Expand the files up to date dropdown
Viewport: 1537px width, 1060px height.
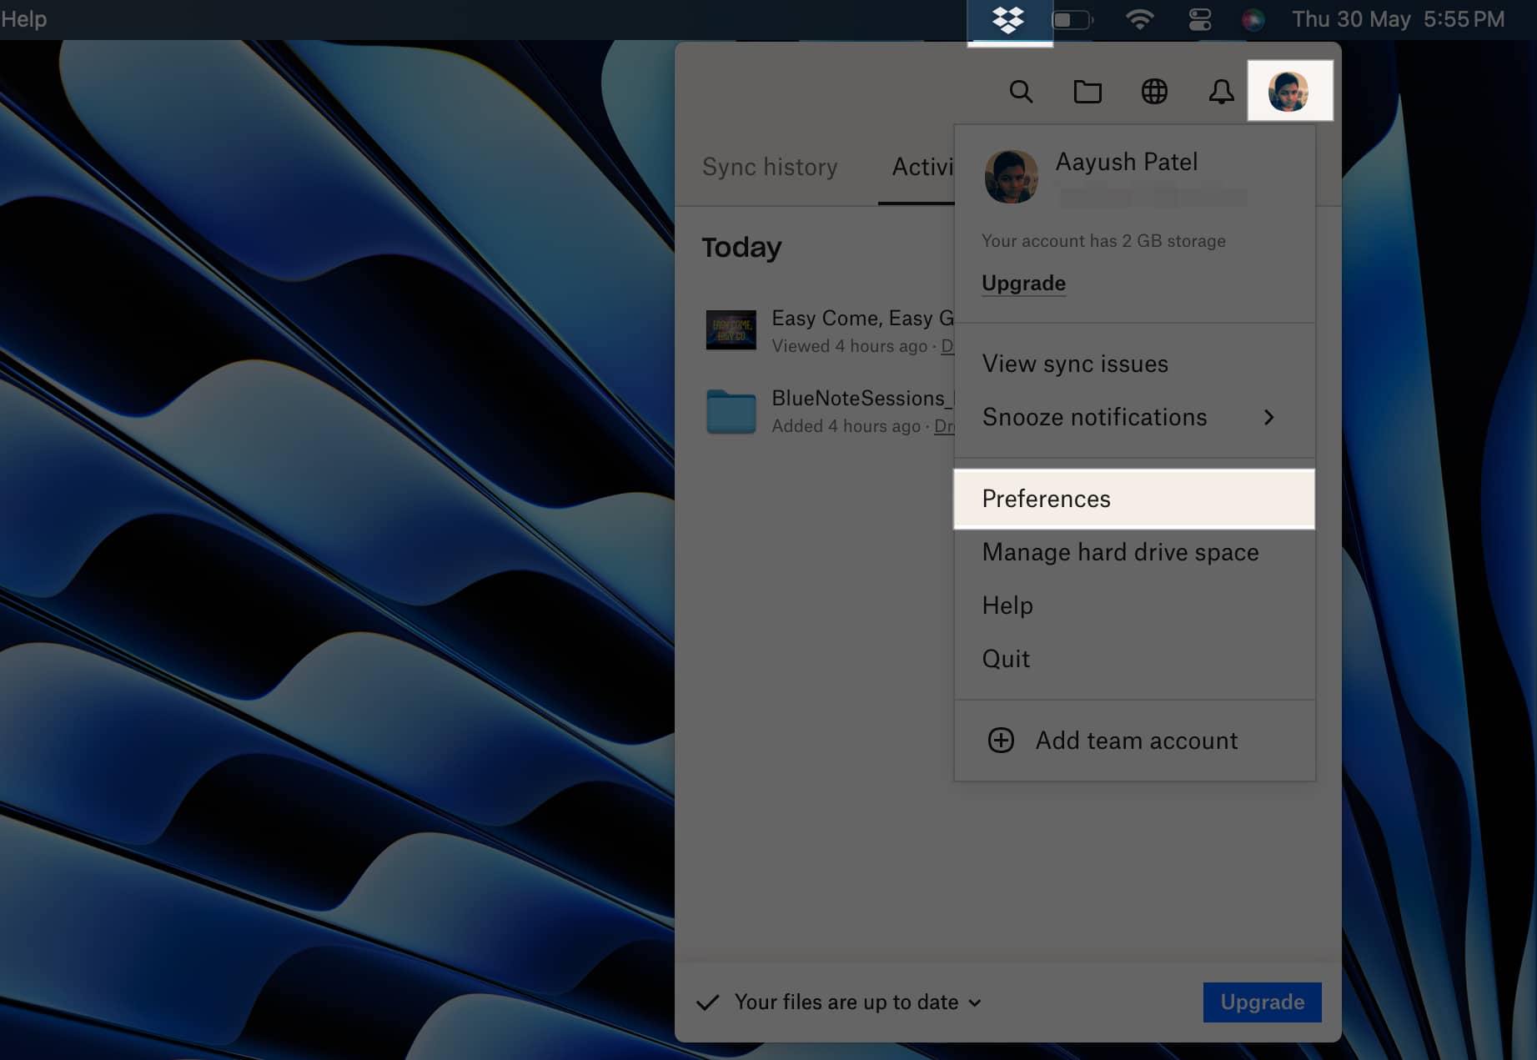(975, 1003)
